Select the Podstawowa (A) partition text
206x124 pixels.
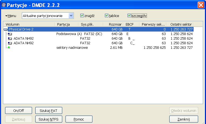[x=69, y=34]
